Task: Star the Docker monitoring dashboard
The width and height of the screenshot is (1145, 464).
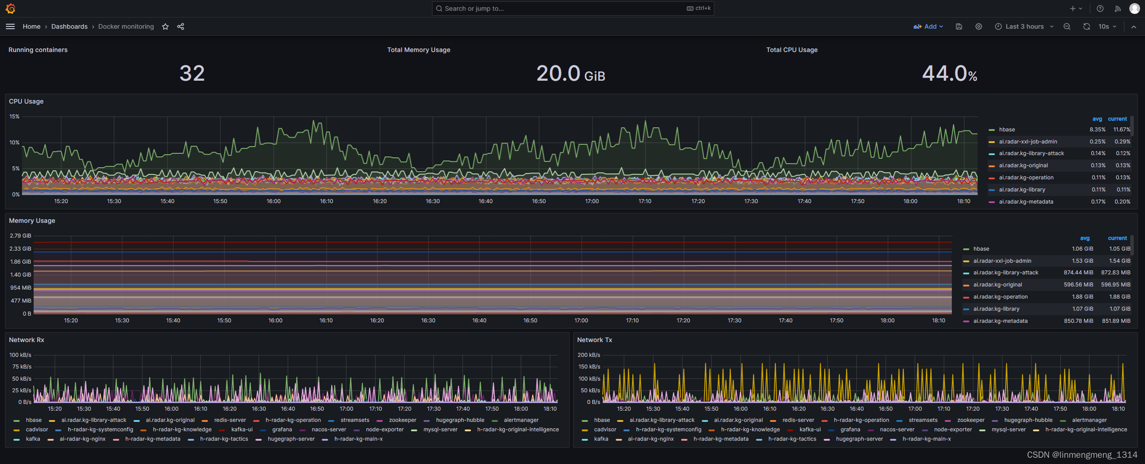Action: [165, 26]
